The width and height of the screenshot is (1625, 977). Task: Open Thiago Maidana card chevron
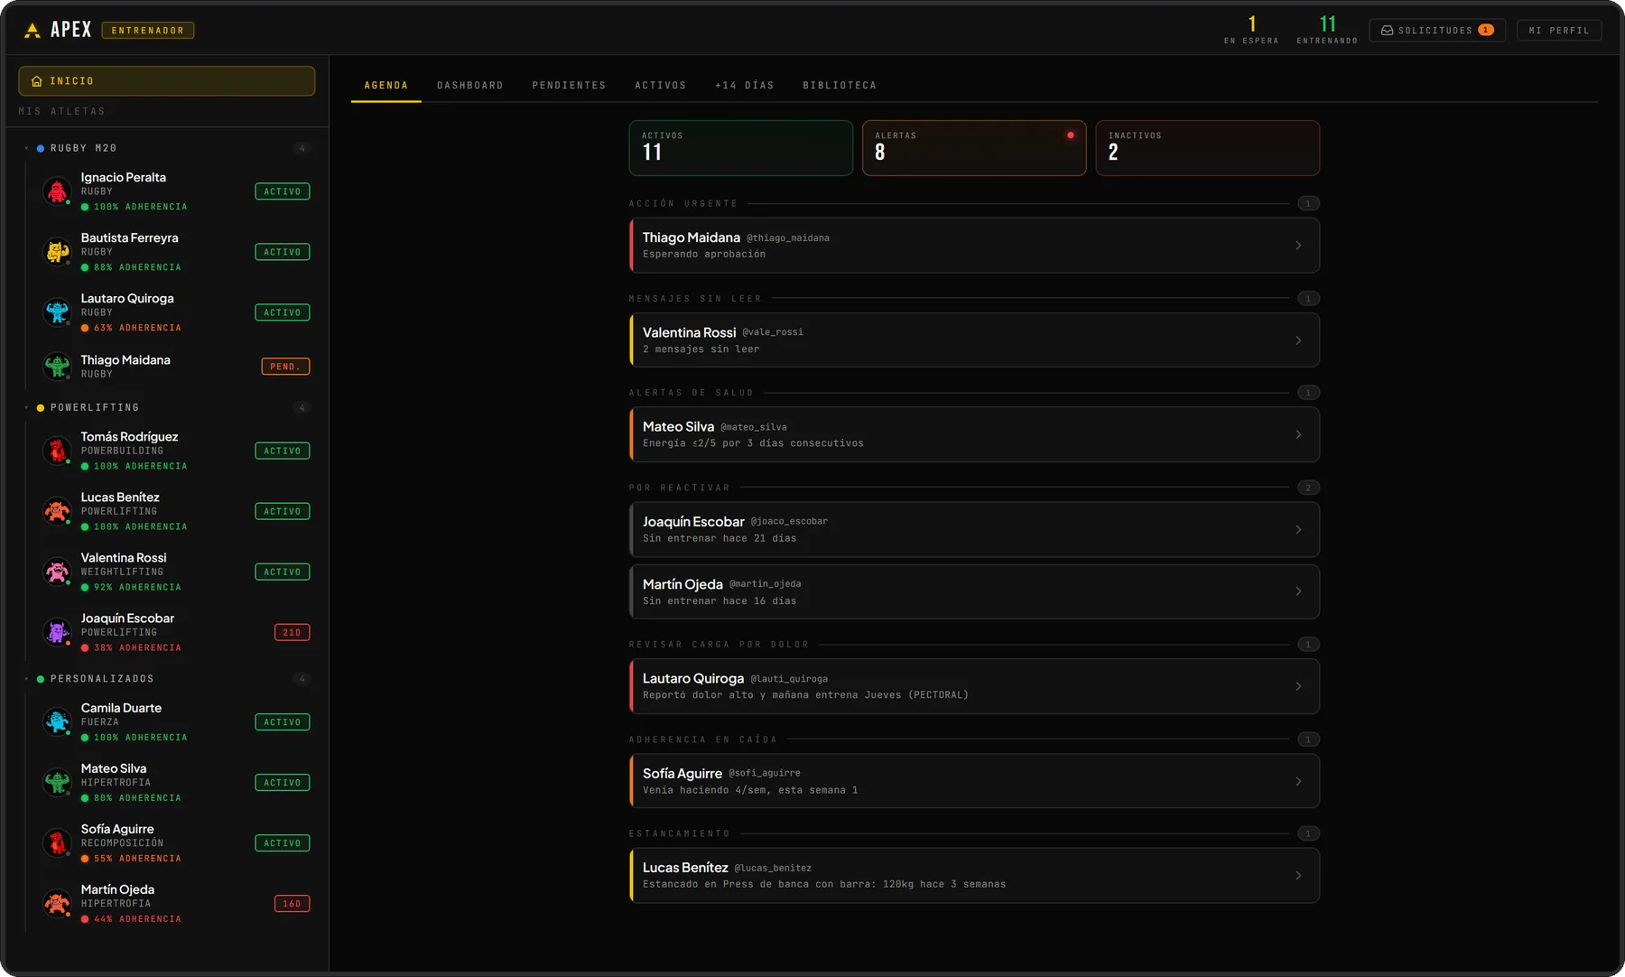(1298, 246)
